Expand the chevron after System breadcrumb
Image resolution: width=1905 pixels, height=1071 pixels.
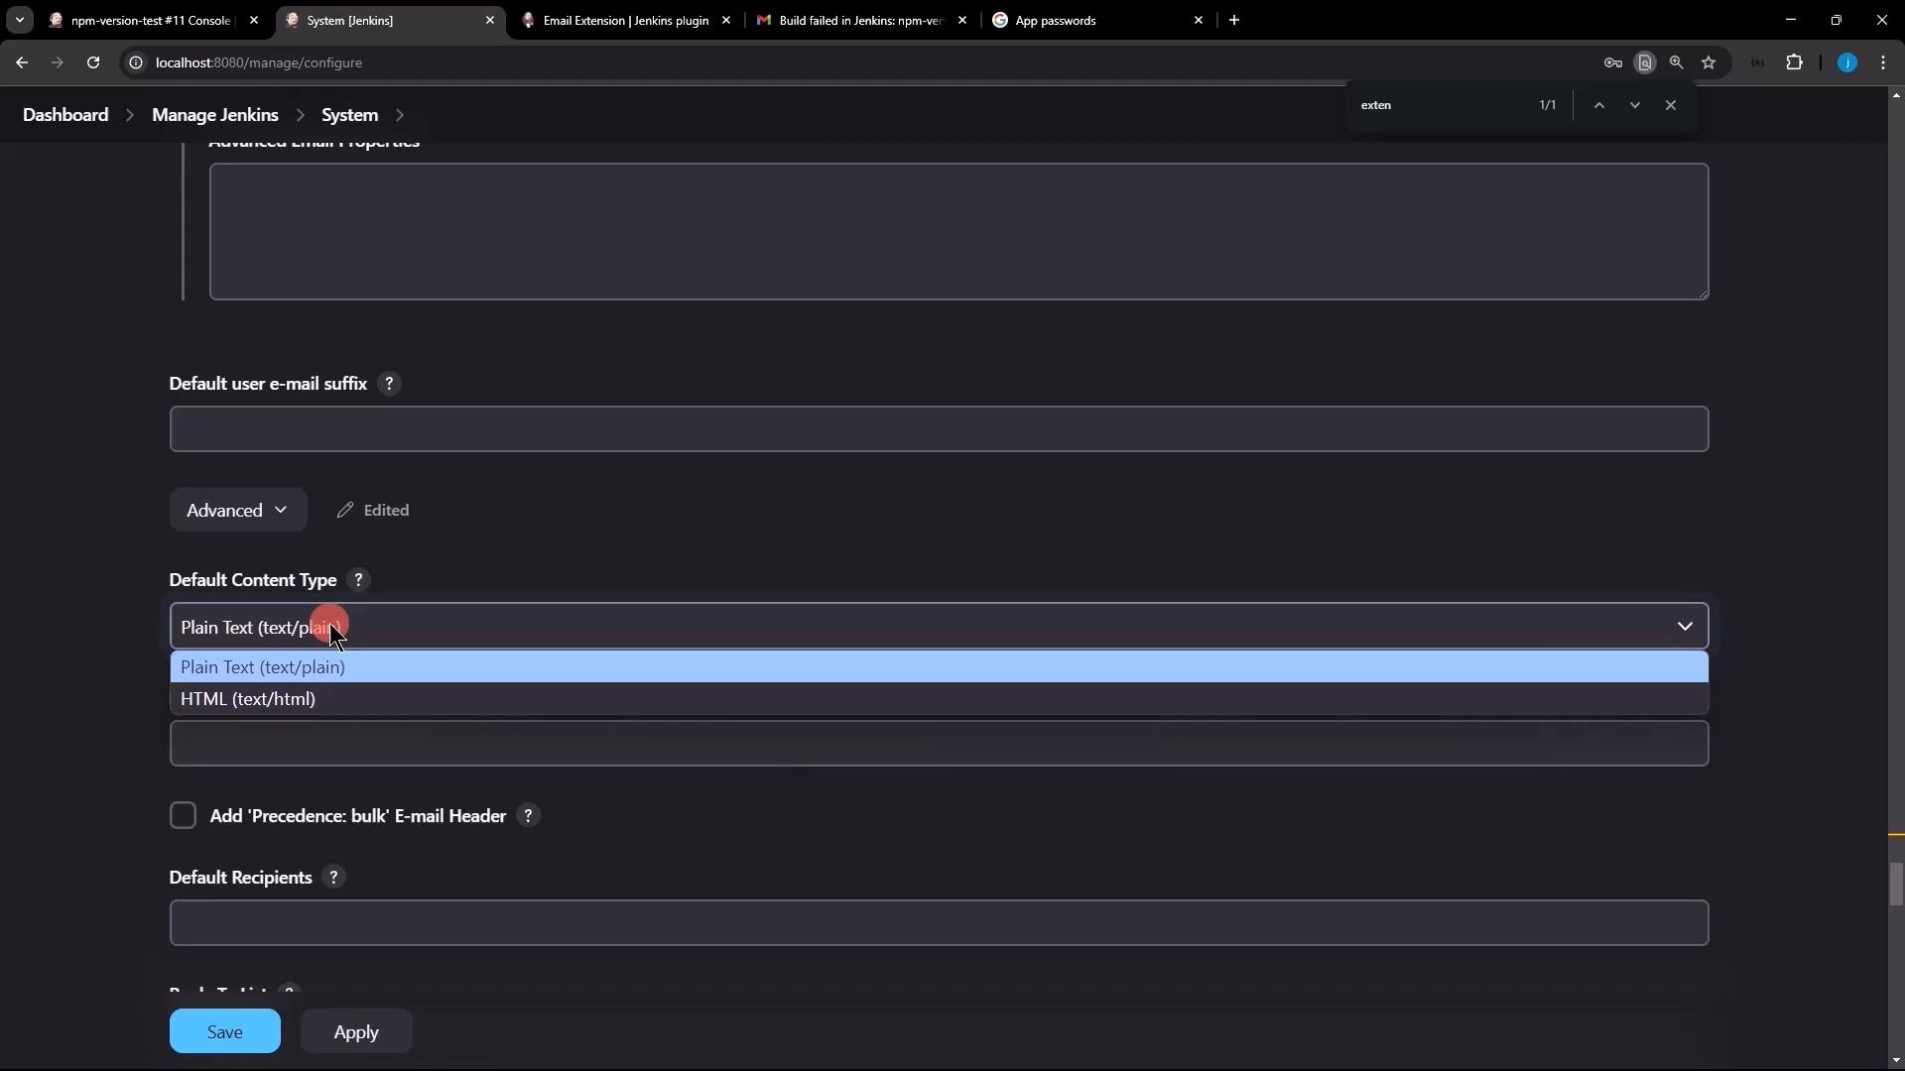tap(400, 115)
